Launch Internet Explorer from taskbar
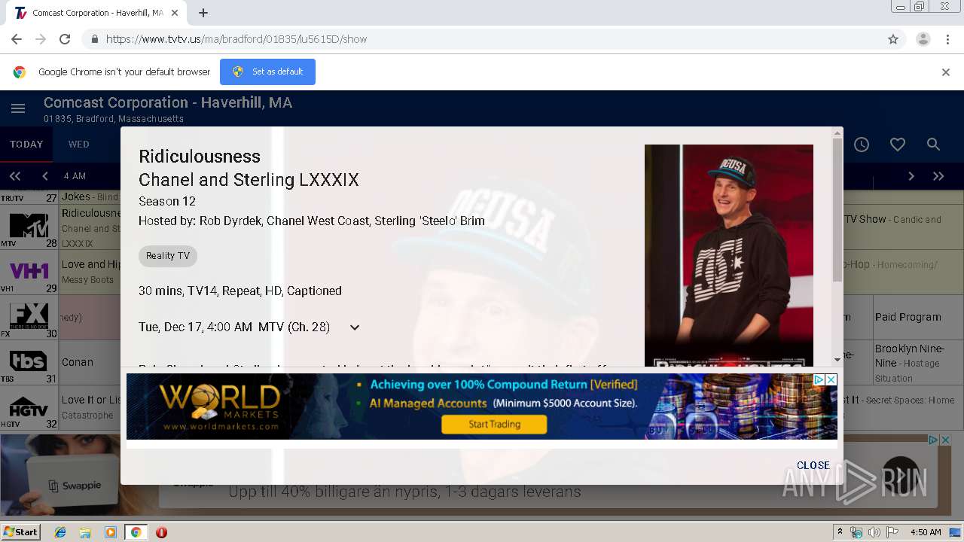 point(60,532)
